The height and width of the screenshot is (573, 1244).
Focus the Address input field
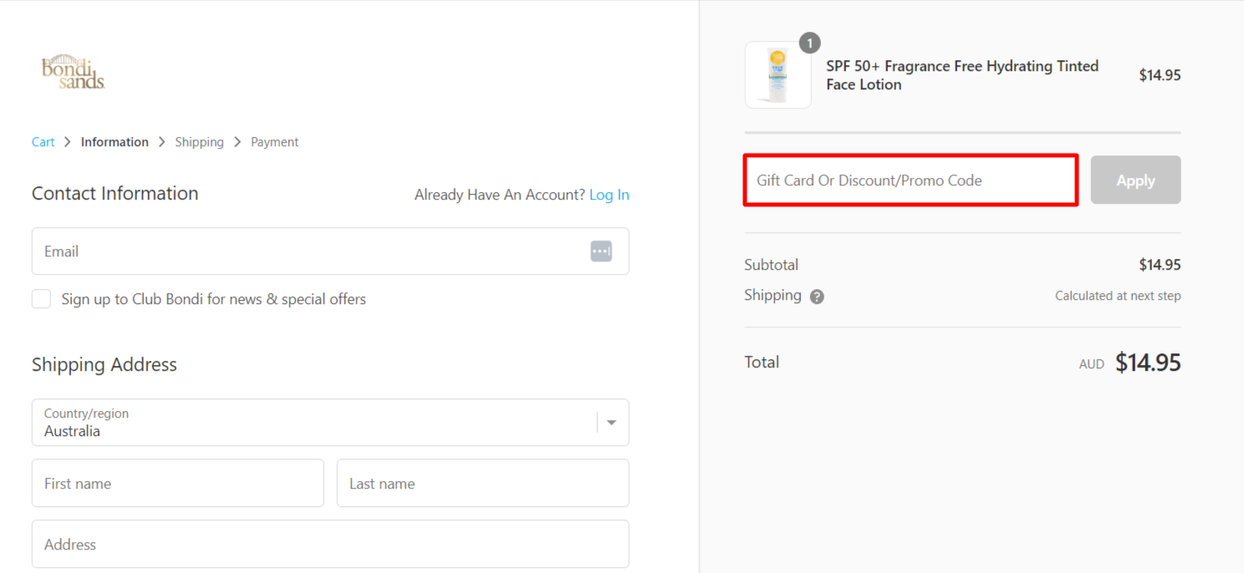[x=329, y=544]
